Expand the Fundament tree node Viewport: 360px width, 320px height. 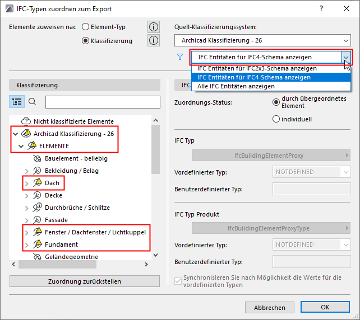point(26,245)
